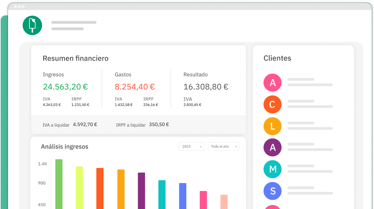Click the 450 axis label
This screenshot has height=209, width=374.
pos(42,205)
